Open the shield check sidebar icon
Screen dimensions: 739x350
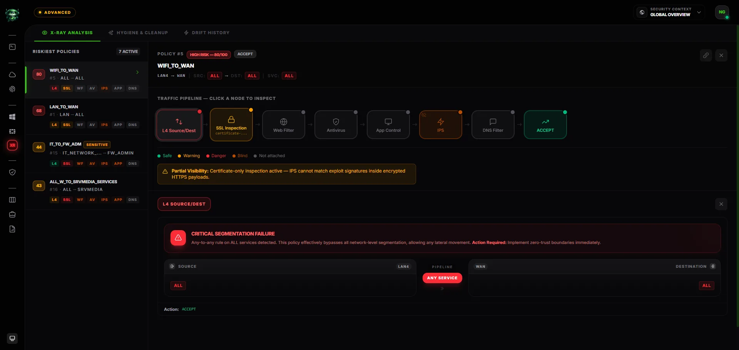(x=12, y=172)
